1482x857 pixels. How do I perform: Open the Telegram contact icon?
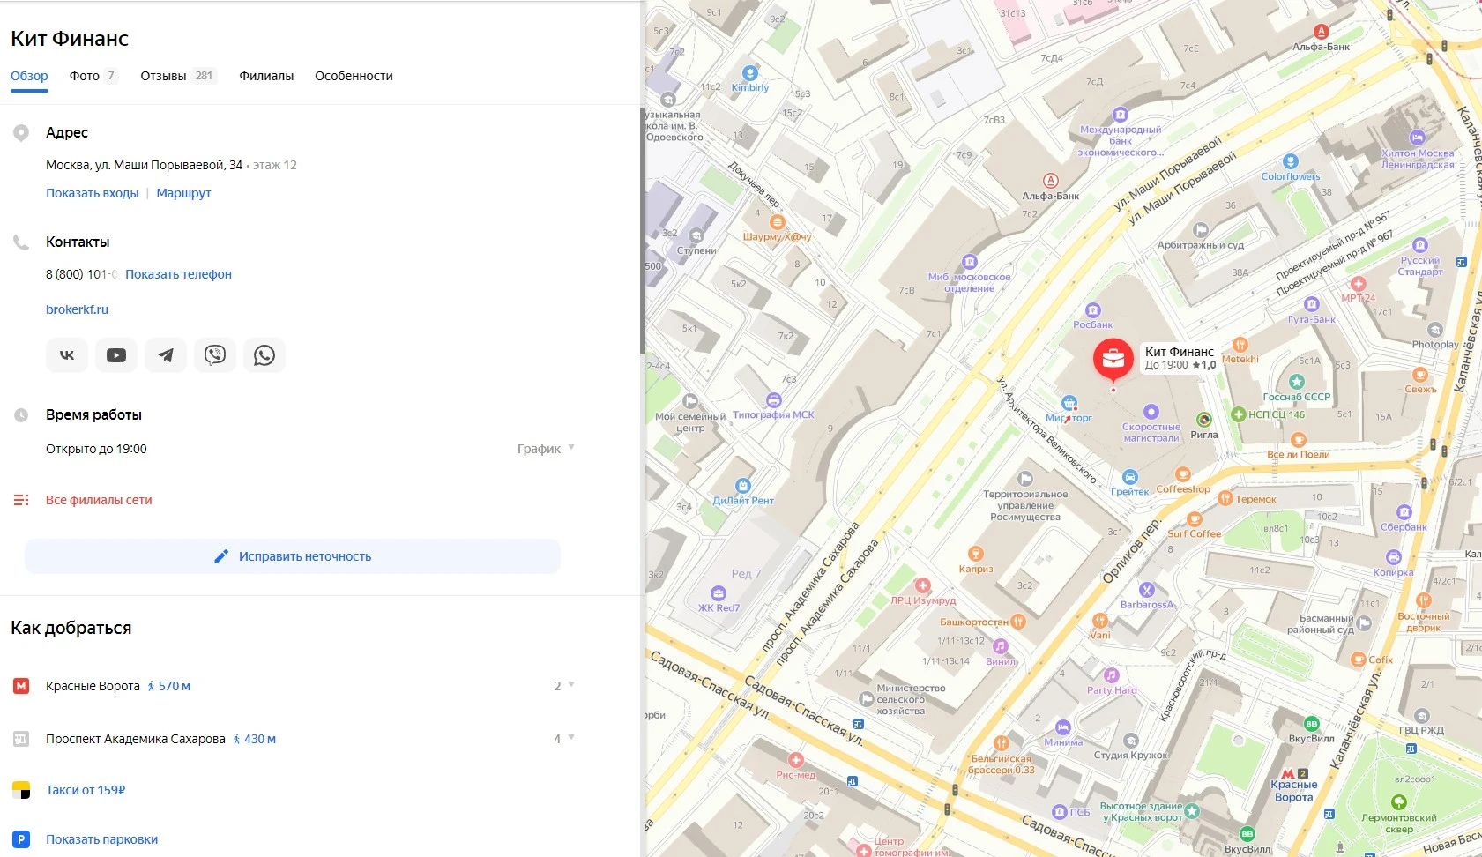(166, 355)
